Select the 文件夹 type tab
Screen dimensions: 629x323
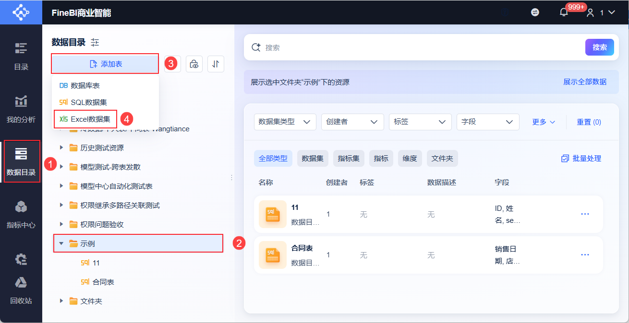click(442, 158)
